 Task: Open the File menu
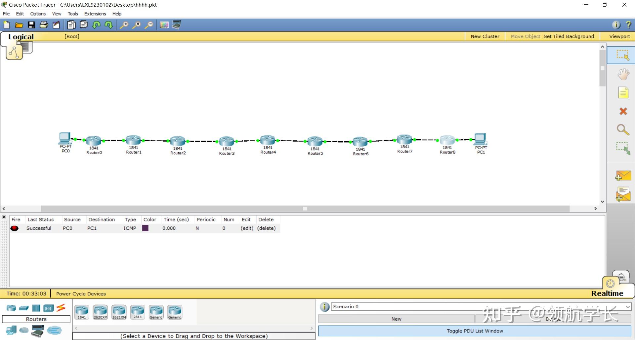coord(6,14)
